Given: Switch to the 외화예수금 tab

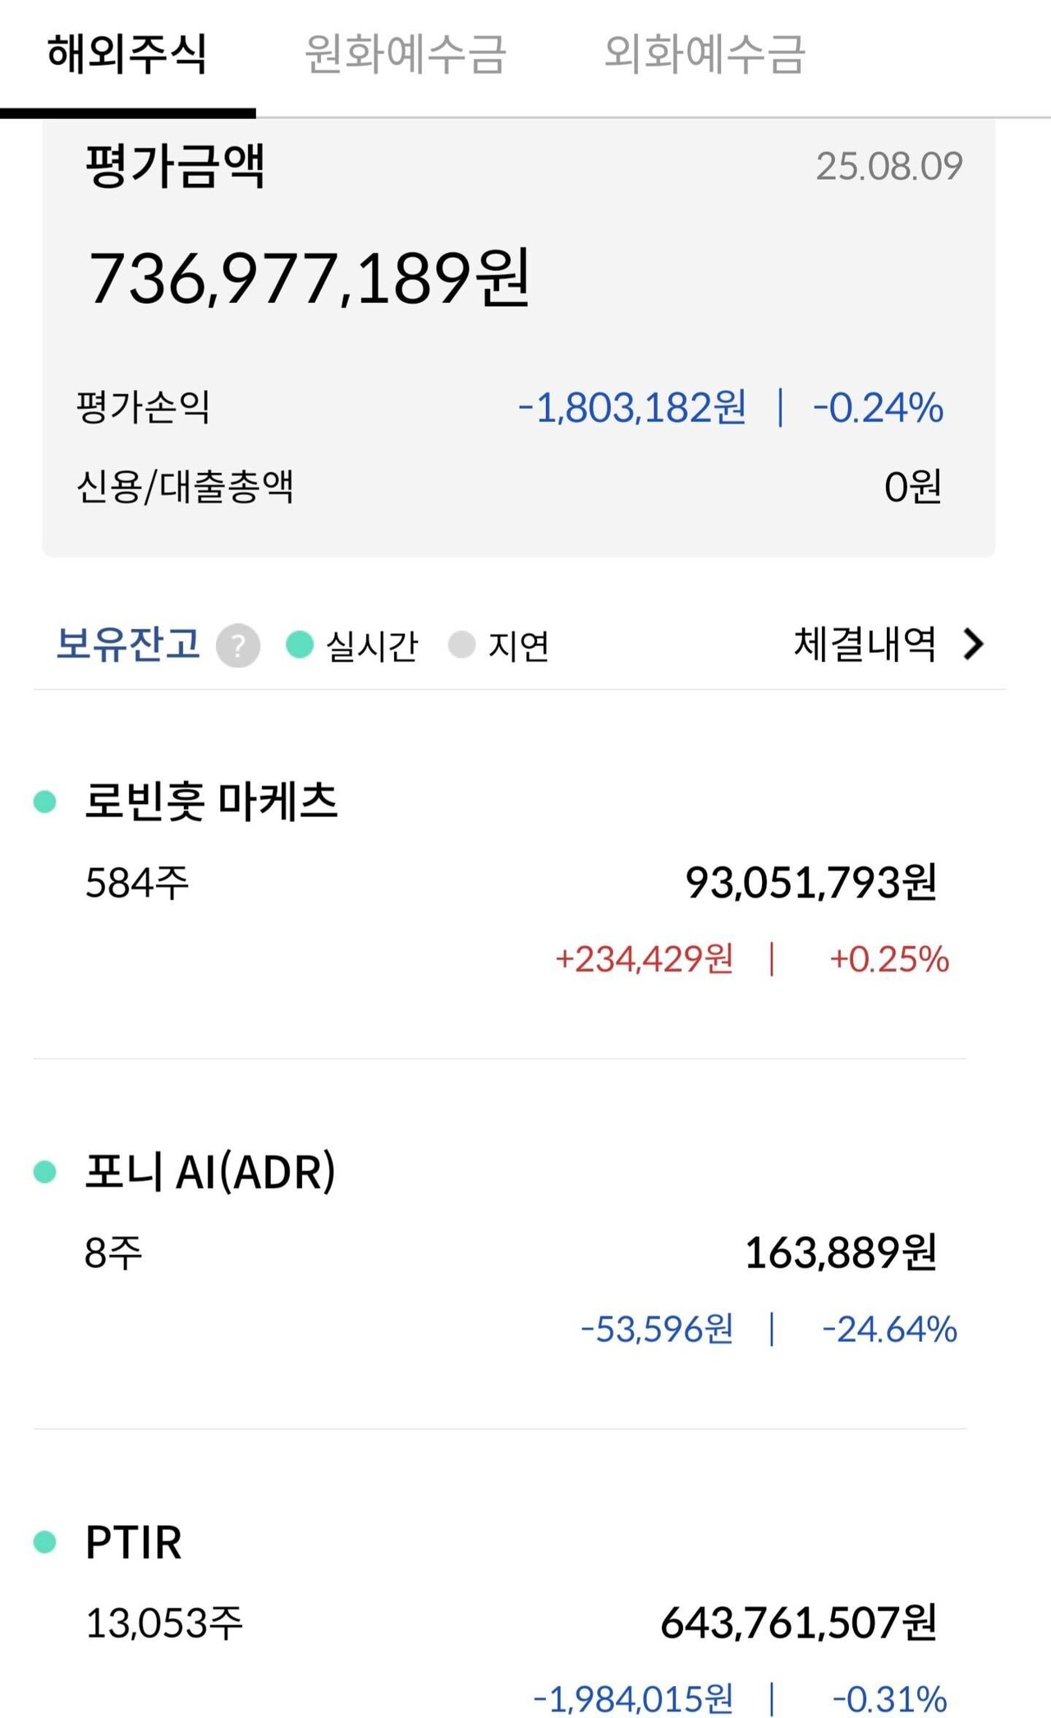Looking at the screenshot, I should click(x=704, y=53).
